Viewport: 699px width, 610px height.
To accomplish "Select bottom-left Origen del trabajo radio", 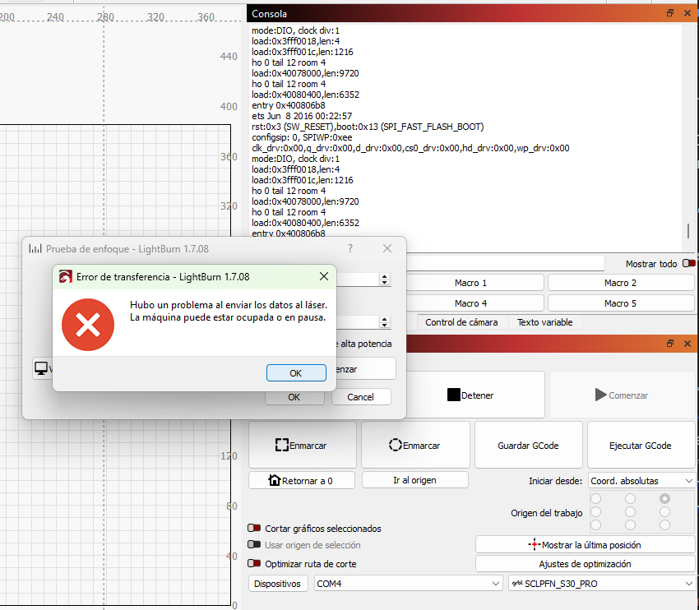I will [596, 525].
